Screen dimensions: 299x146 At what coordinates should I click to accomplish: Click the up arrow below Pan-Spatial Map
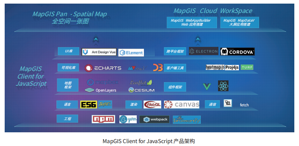click(x=96, y=40)
